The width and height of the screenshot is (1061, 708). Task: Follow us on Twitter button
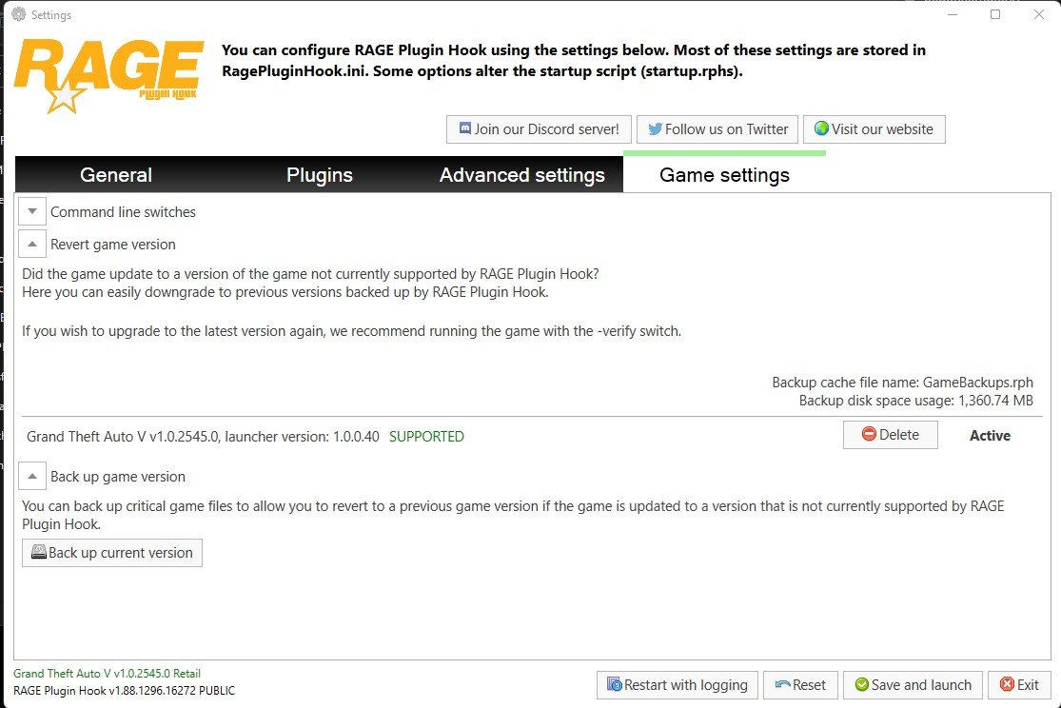click(717, 129)
